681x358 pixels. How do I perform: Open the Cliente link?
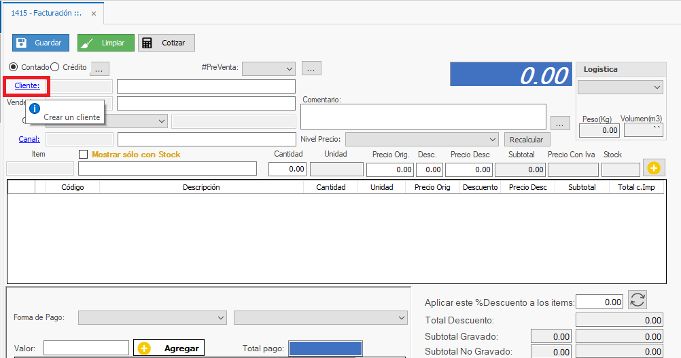[x=27, y=85]
